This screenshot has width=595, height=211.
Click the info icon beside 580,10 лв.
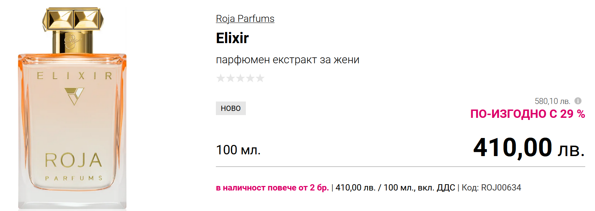[x=578, y=101]
